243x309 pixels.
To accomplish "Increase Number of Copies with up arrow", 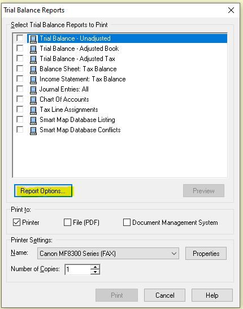I will [x=95, y=267].
